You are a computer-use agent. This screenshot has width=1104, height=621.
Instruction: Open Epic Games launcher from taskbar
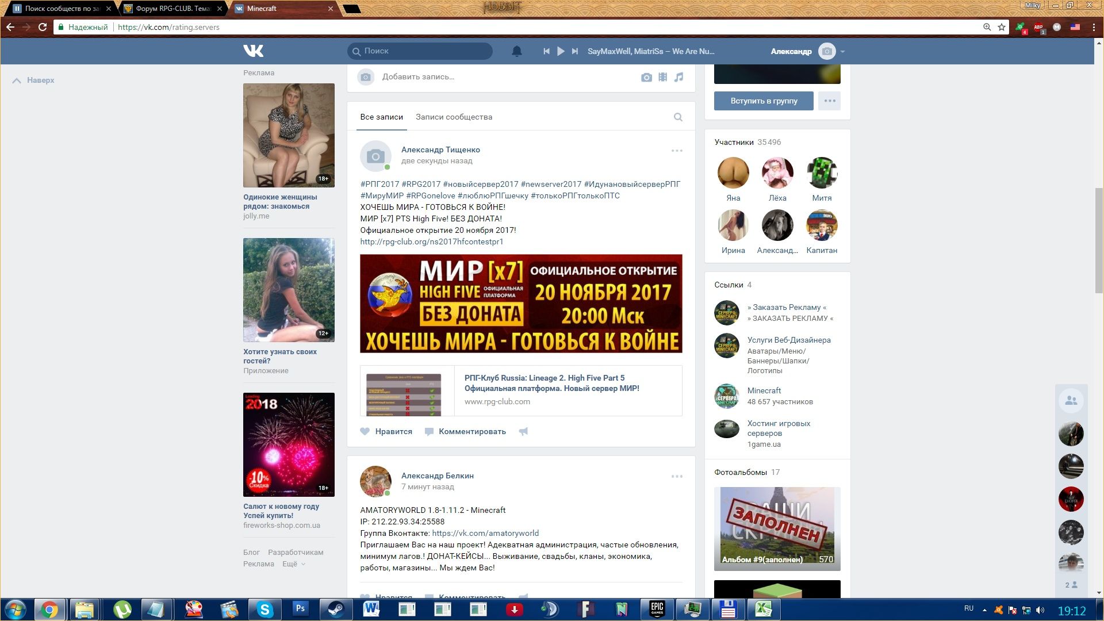pyautogui.click(x=657, y=609)
